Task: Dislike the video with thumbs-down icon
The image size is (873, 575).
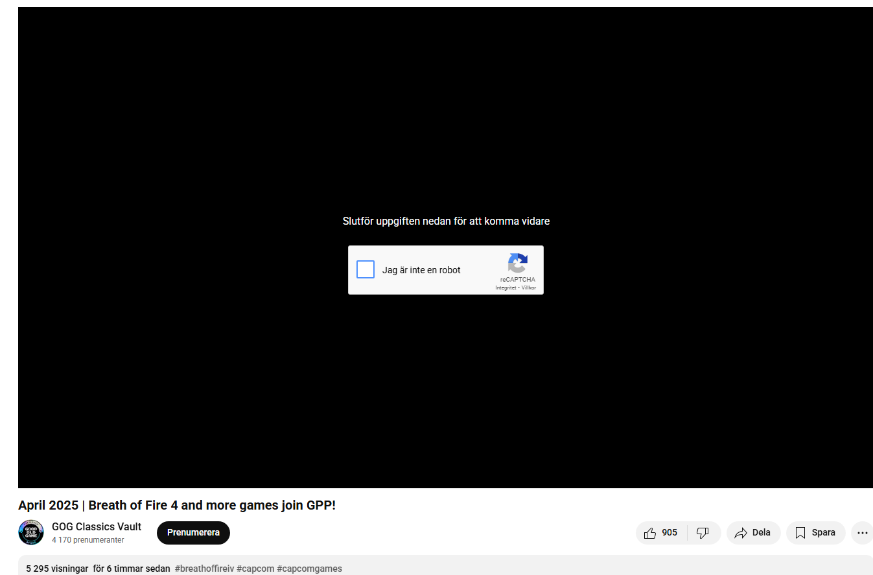Action: 703,533
